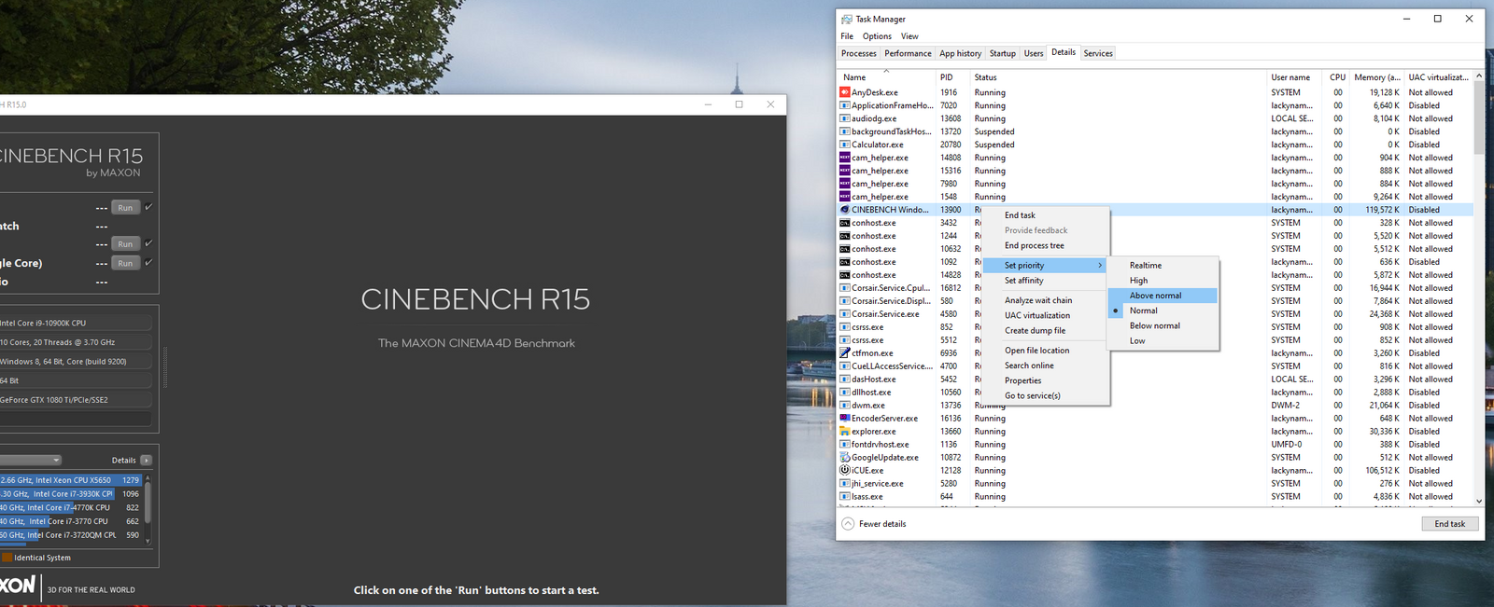
Task: Click the Calculator.exe process icon
Action: coord(845,145)
